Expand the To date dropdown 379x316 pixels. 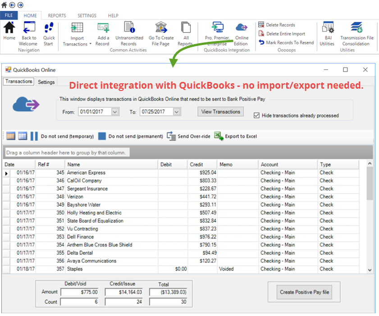pos(177,112)
